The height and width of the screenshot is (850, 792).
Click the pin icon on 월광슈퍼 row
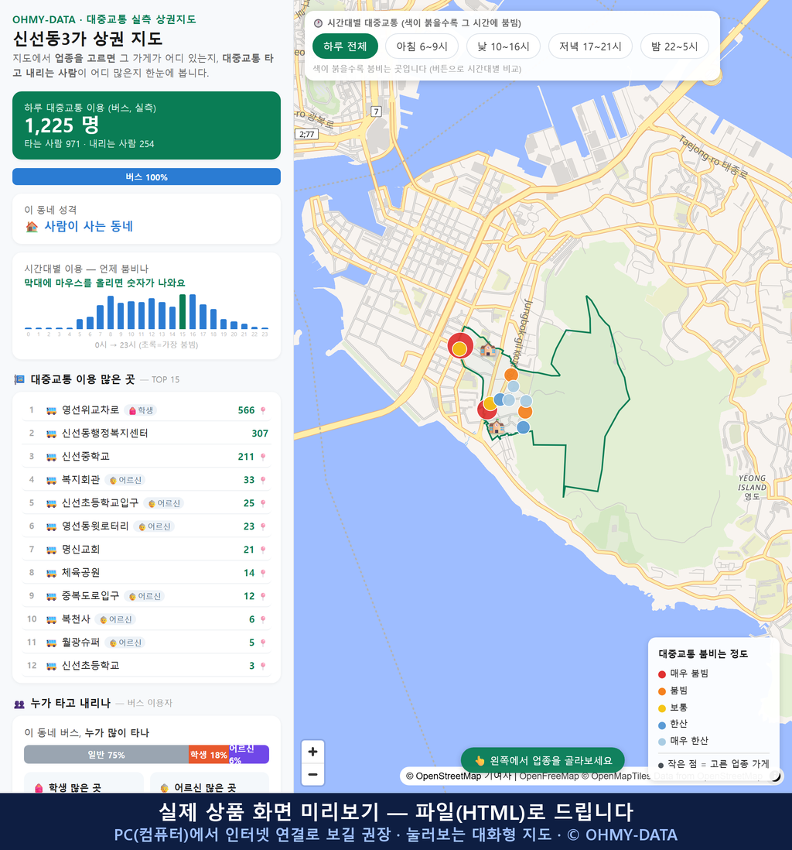point(263,643)
